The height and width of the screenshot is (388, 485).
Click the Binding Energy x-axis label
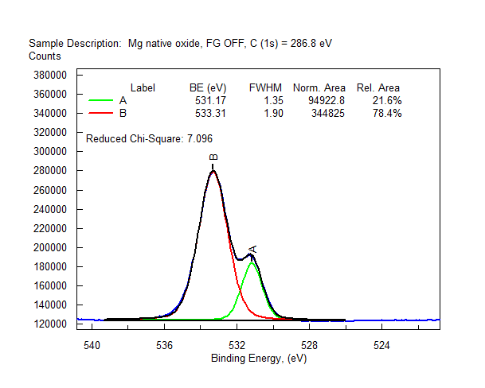tap(259, 359)
